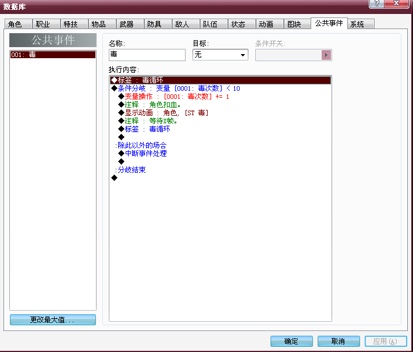
Task: Click the condition switch arrow button
Action: click(326, 55)
